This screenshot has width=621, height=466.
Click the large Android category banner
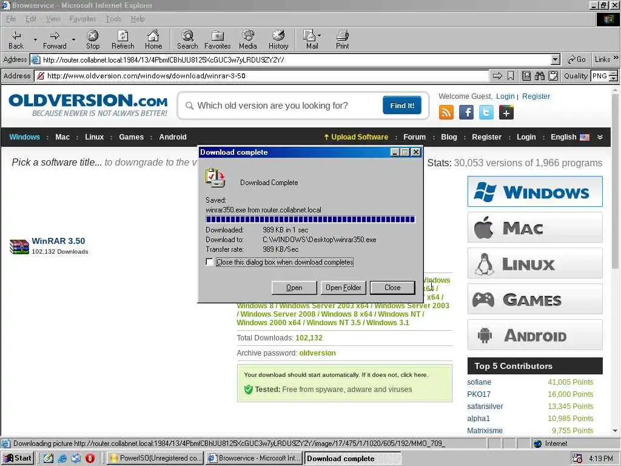535,335
